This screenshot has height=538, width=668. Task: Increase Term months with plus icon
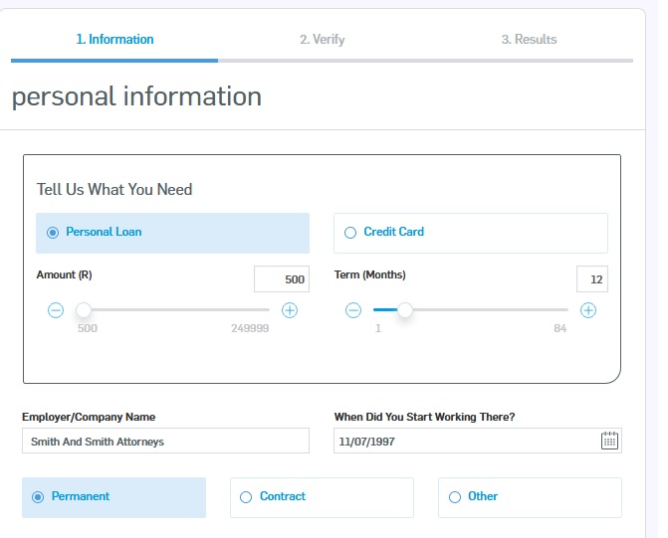588,310
